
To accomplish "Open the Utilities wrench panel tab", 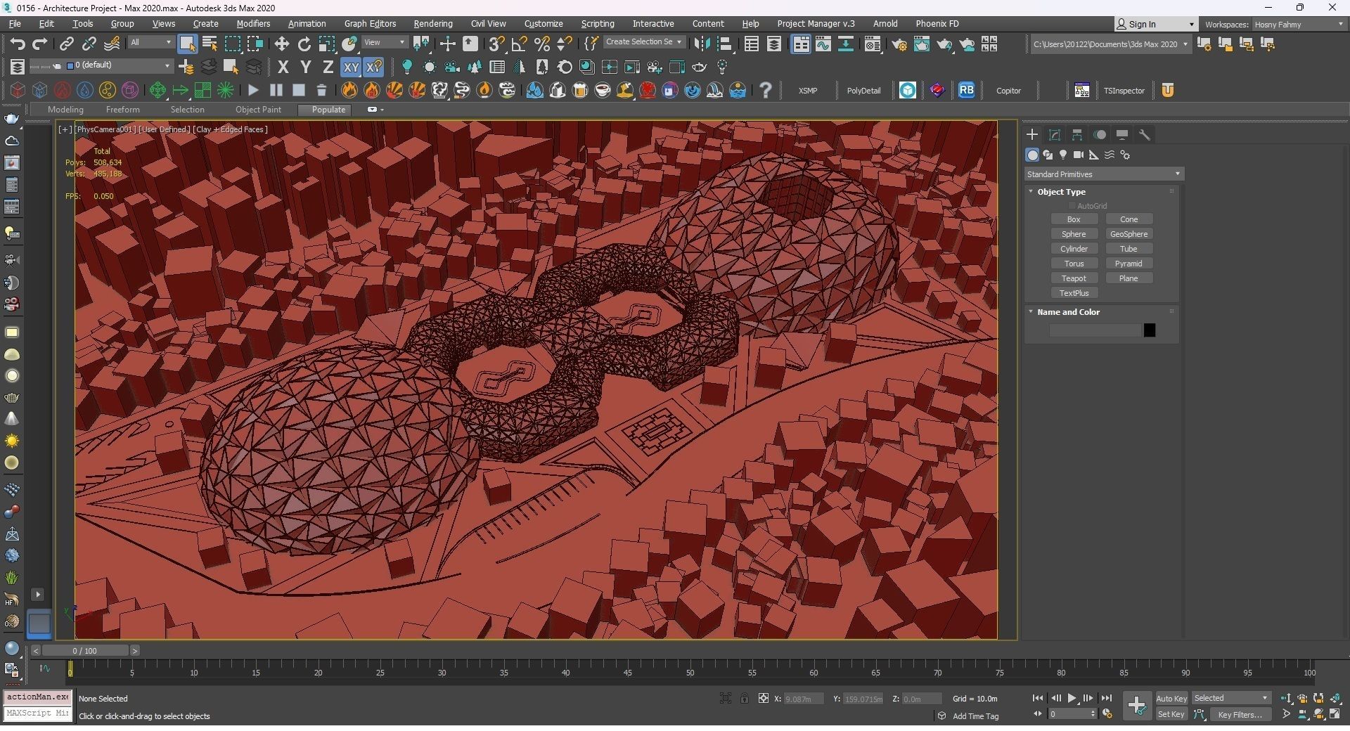I will (x=1145, y=134).
